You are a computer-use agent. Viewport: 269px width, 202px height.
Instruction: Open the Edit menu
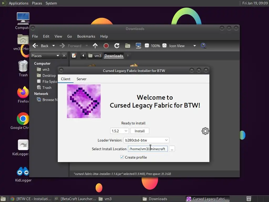click(46, 36)
